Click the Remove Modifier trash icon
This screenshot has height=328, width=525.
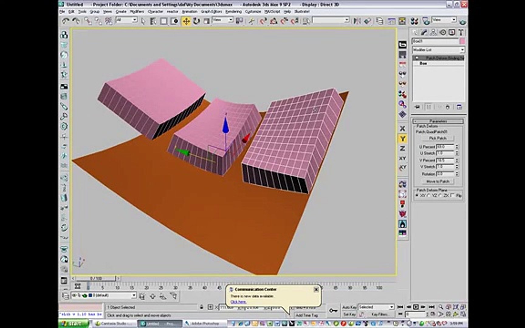[447, 107]
